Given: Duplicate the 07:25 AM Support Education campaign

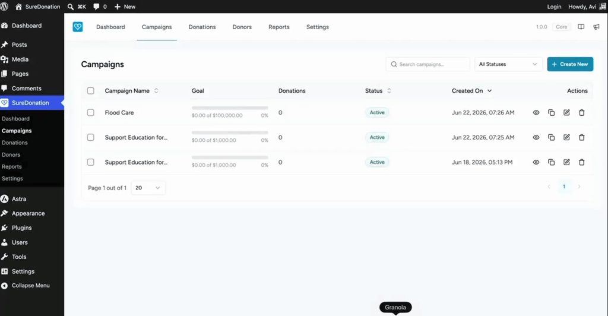Looking at the screenshot, I should (551, 137).
